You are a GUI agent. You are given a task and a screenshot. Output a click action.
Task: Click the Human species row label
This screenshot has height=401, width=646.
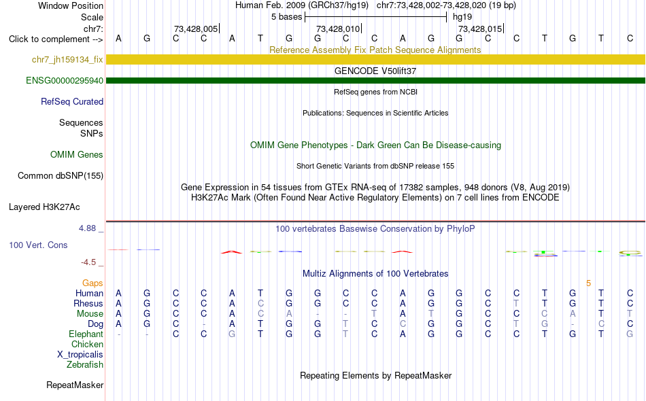(89, 293)
